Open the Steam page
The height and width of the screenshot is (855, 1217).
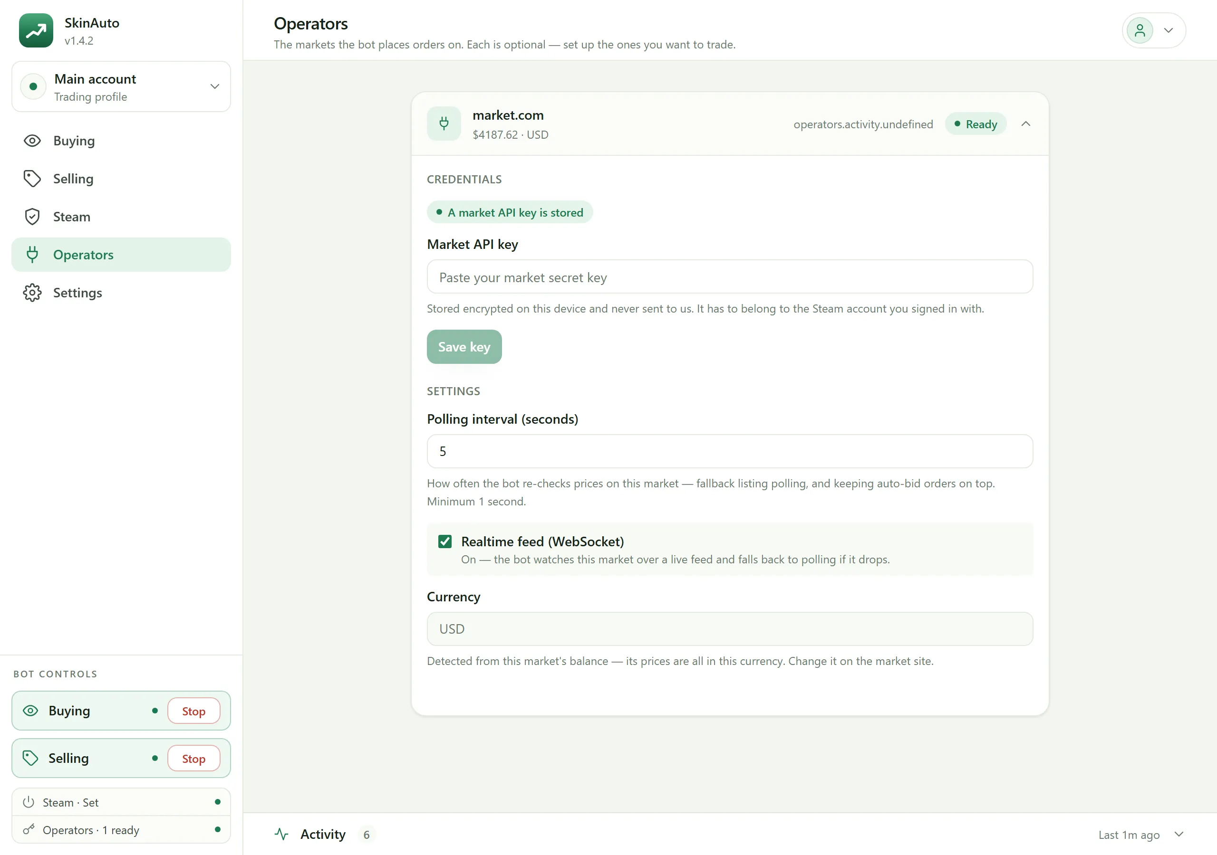coord(121,217)
